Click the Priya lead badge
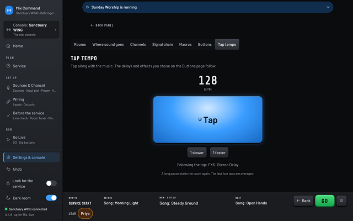Screen dimensions: 353x221 tap(85, 214)
